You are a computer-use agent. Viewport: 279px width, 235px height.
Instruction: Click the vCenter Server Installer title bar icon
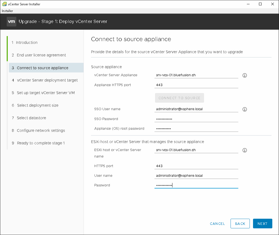click(x=4, y=4)
